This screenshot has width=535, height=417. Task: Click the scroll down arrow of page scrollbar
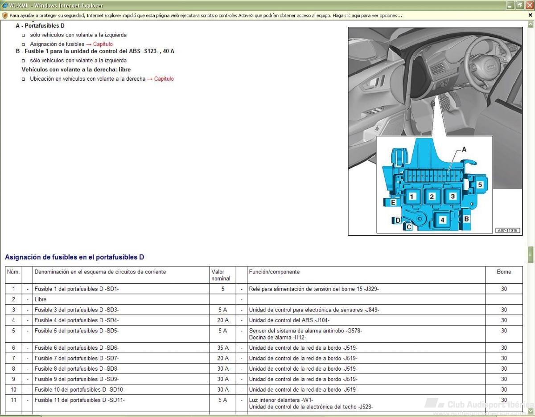(x=531, y=410)
